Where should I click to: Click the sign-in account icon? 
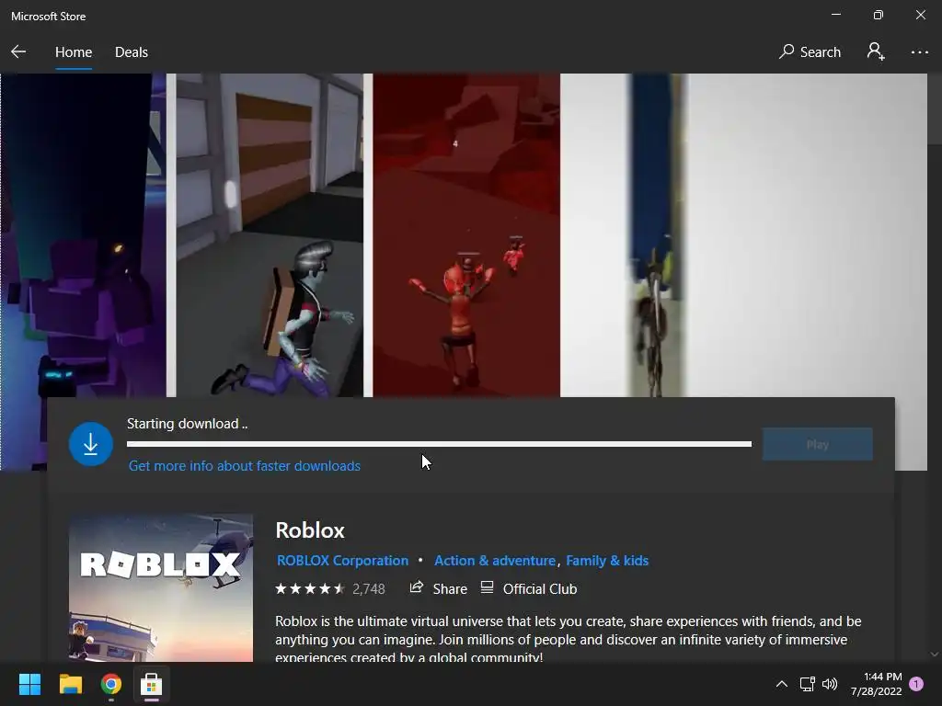point(876,51)
